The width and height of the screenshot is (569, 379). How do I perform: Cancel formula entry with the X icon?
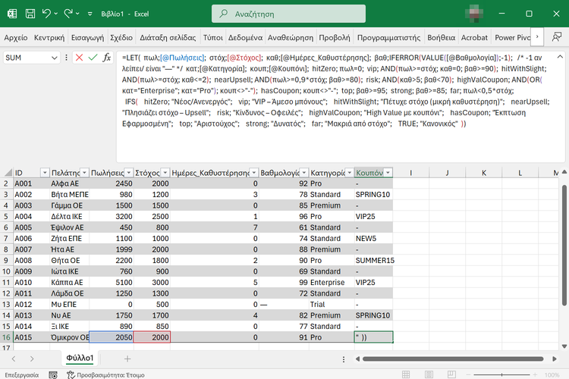point(79,58)
